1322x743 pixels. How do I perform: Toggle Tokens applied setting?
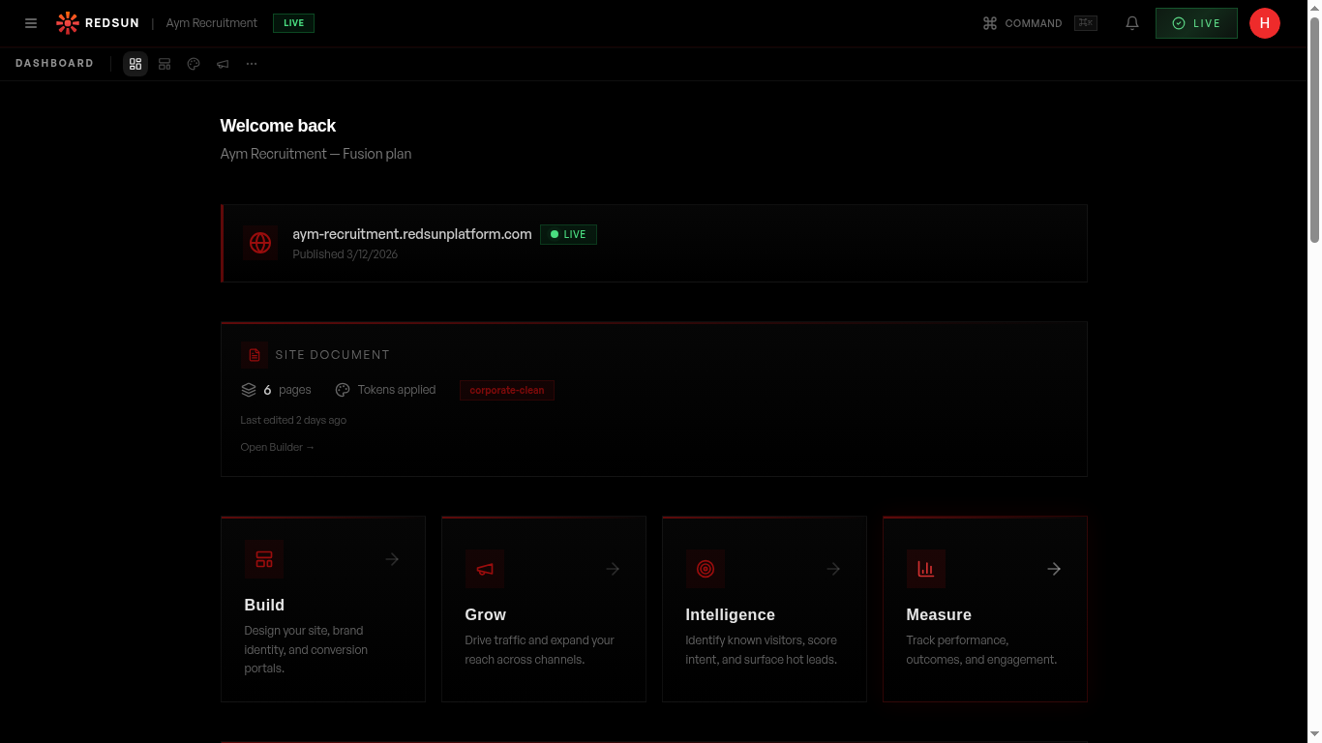click(385, 390)
